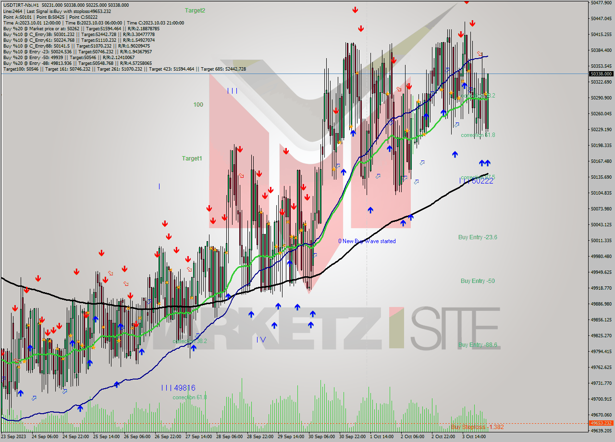Click the 'Buy Entry -50' level label
Viewport: 615px width, 442px height.
[x=478, y=281]
